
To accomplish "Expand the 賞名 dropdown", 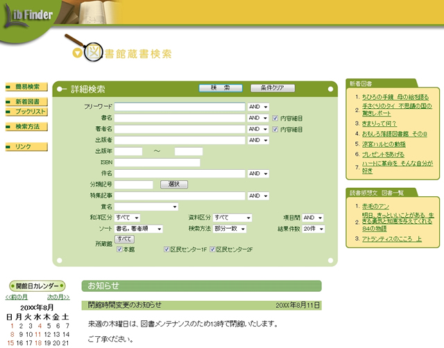I will tap(146, 207).
